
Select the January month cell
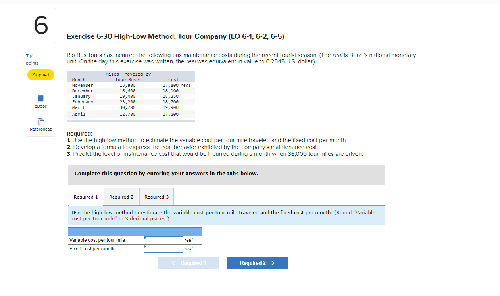(81, 96)
